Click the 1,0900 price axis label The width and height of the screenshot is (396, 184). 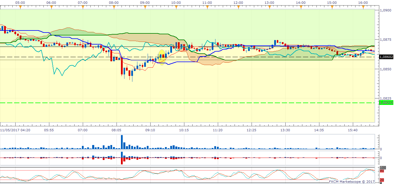pos(385,10)
